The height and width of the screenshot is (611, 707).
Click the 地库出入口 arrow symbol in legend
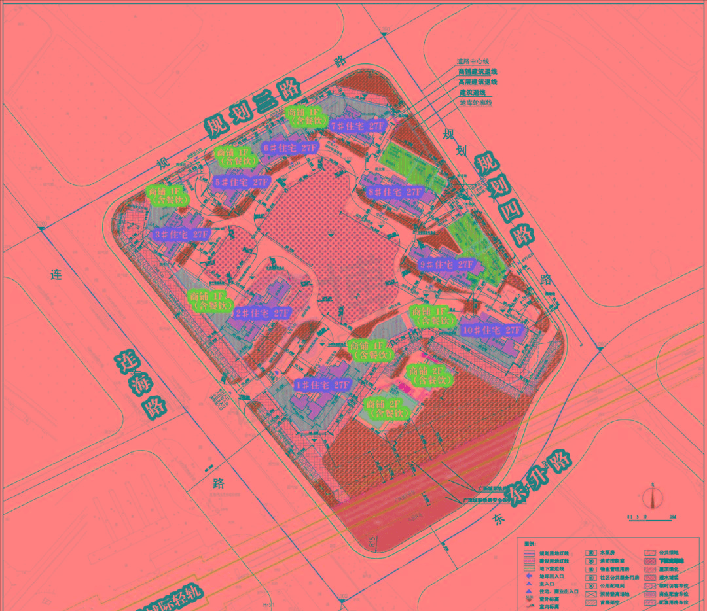click(530, 576)
